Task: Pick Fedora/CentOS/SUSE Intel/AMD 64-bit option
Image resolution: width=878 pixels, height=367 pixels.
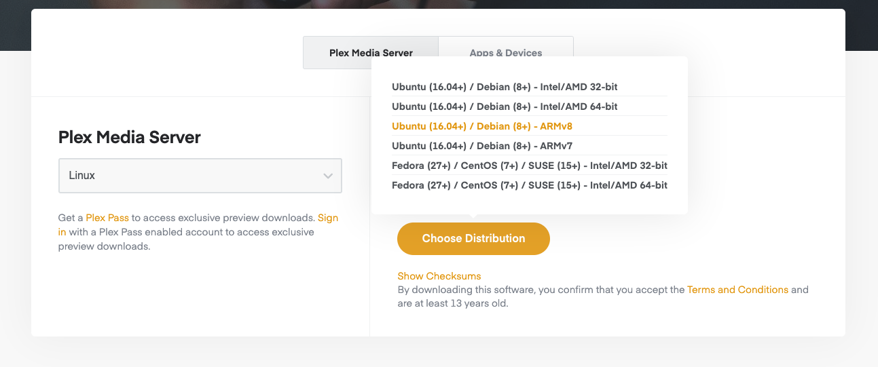Action: [529, 185]
